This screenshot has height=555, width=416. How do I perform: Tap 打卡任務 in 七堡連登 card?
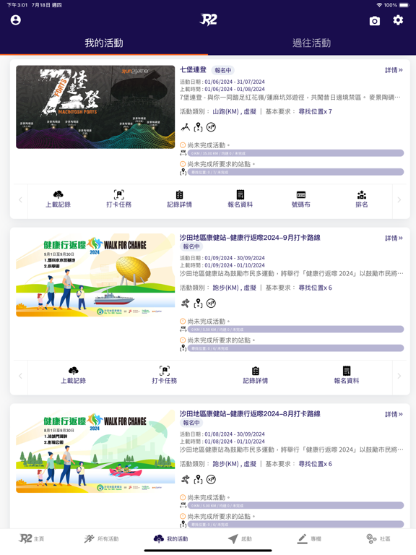[x=119, y=199]
